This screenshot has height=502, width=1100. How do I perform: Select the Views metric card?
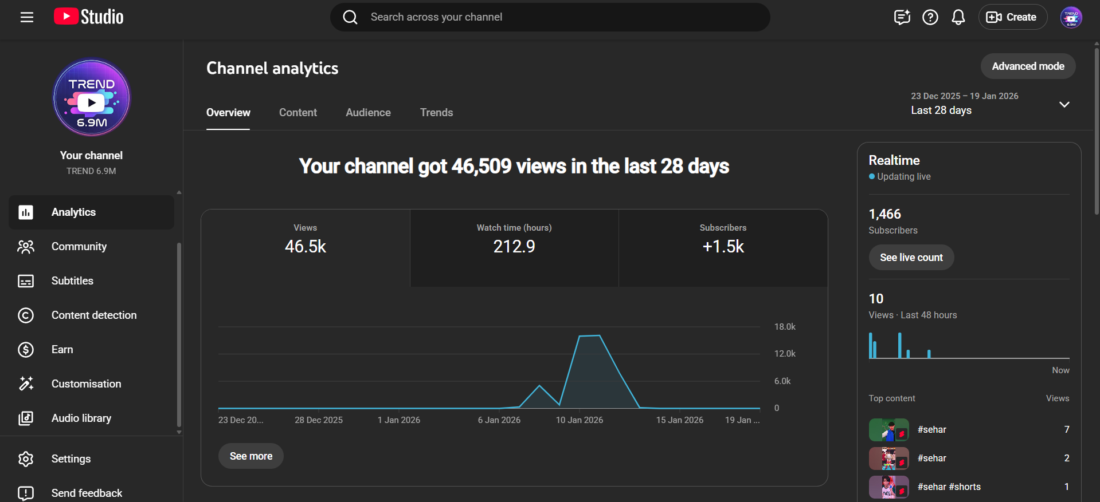click(x=306, y=247)
